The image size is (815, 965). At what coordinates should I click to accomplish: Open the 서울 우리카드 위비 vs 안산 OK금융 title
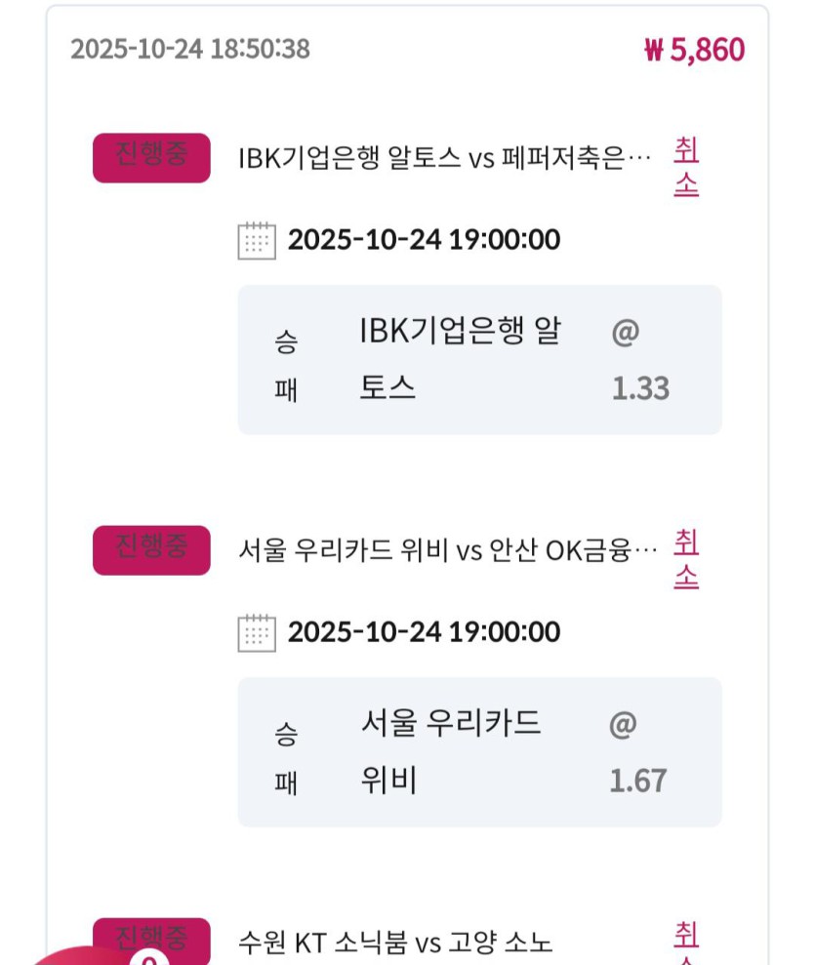pos(447,550)
